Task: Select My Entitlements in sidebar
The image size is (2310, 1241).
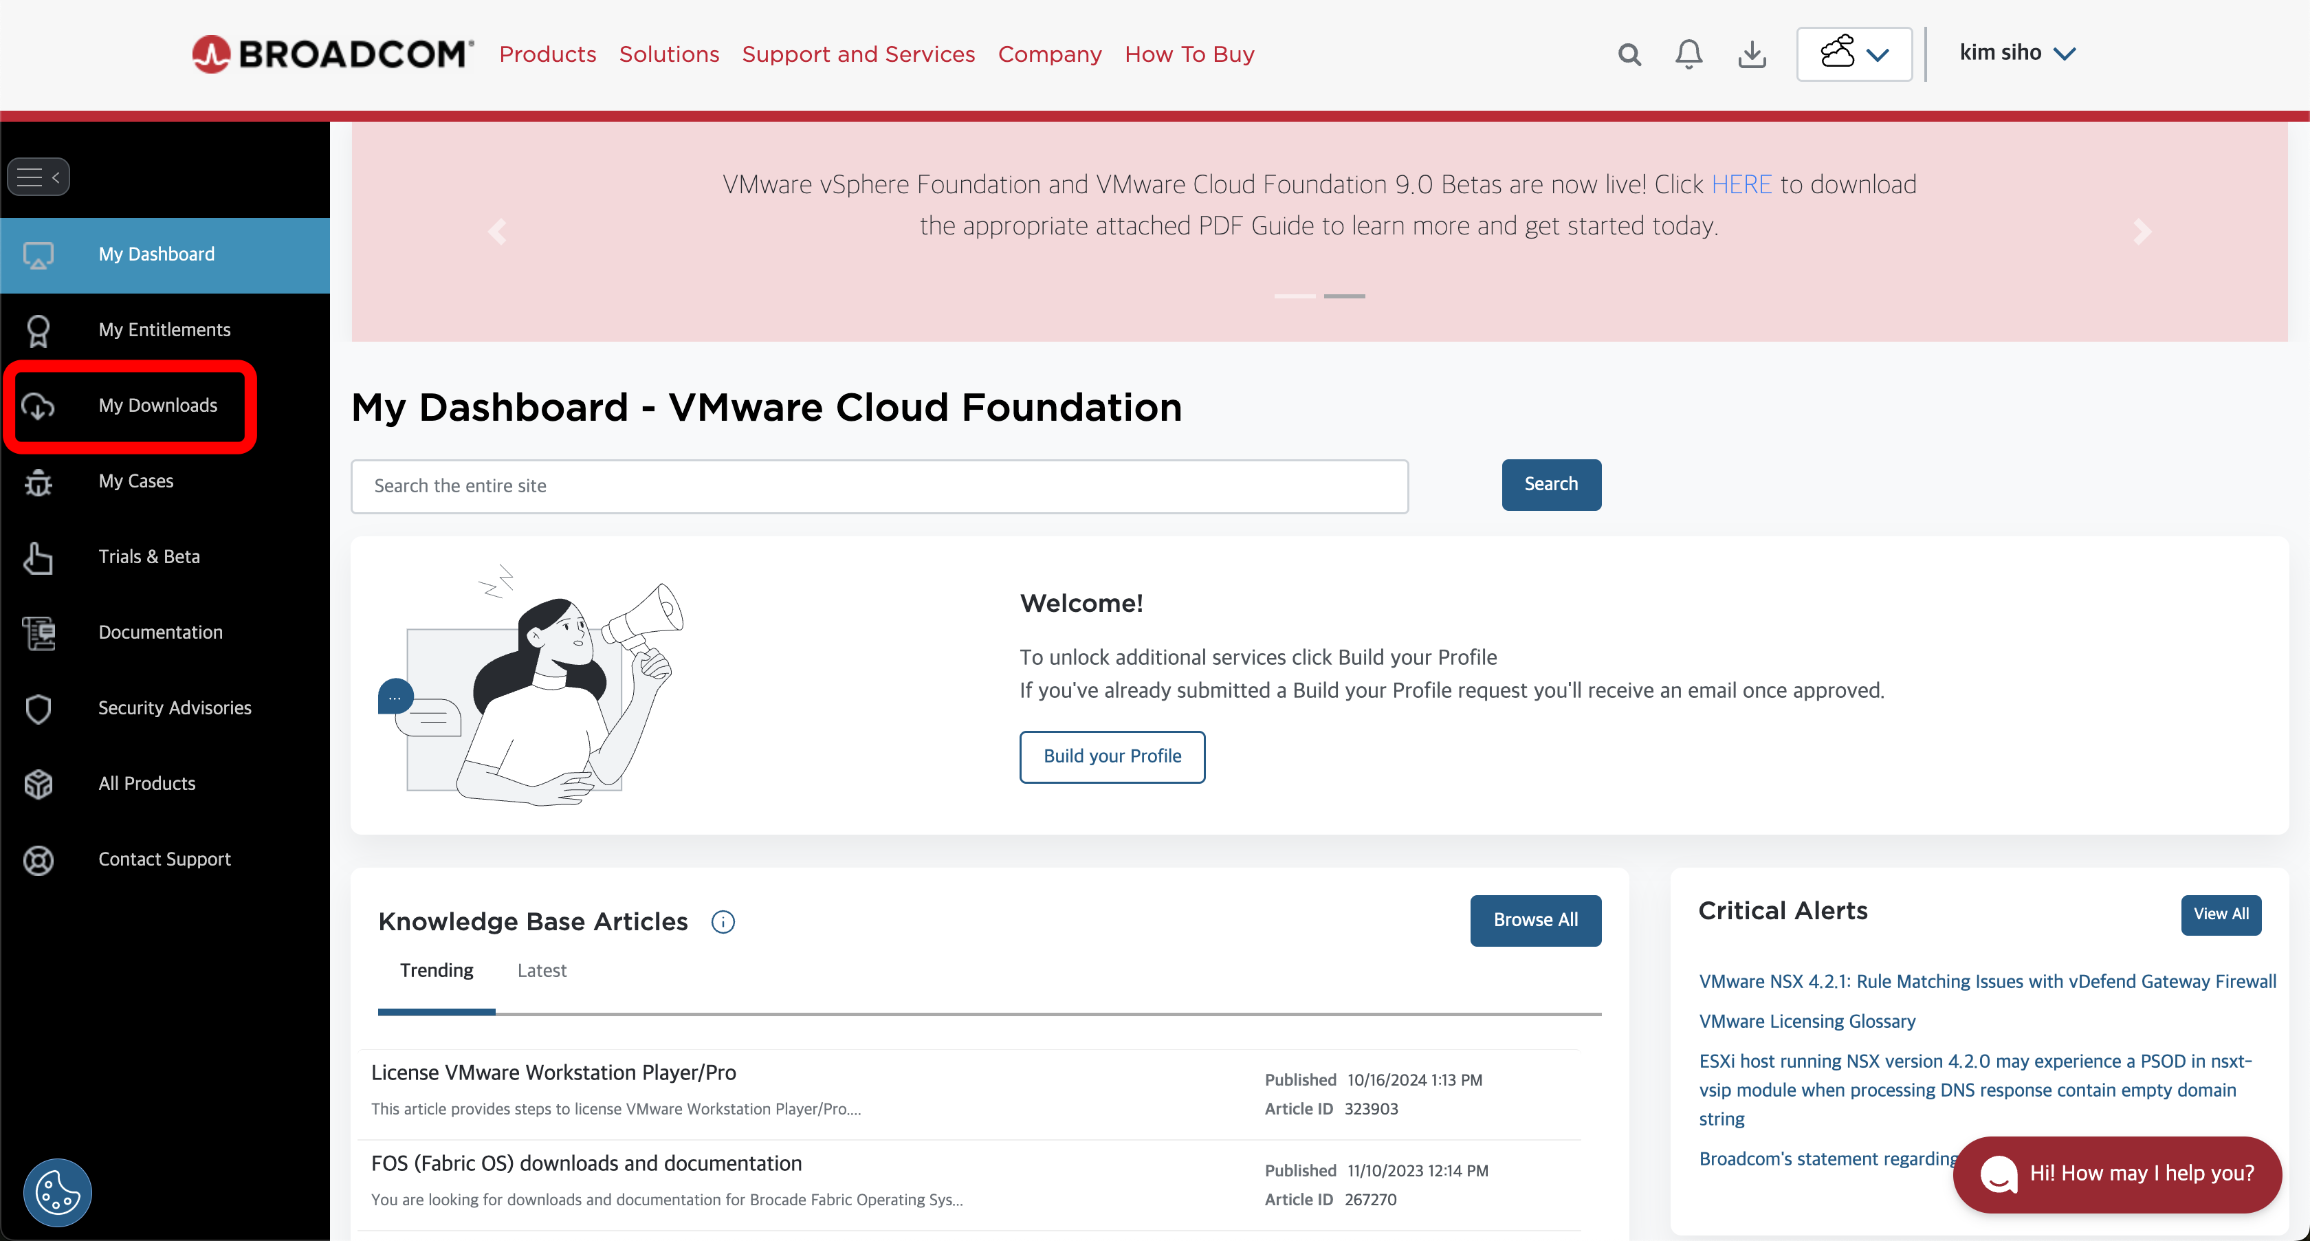Action: pos(165,330)
